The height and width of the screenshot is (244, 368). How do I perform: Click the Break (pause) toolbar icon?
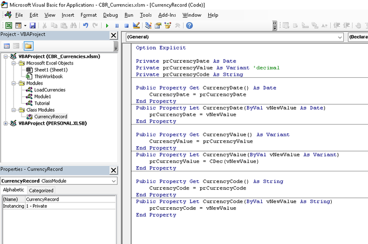(117, 25)
